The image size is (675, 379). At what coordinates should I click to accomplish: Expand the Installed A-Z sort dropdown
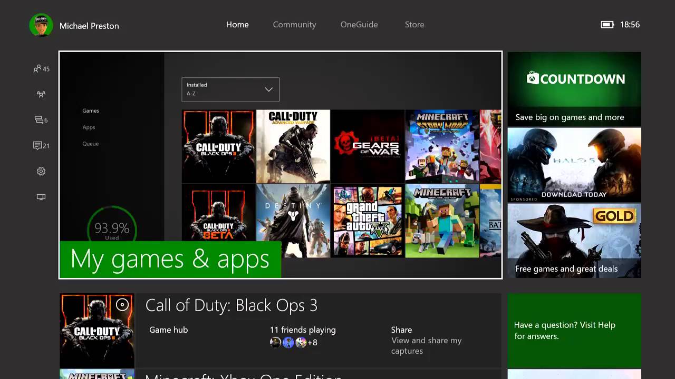tap(230, 89)
